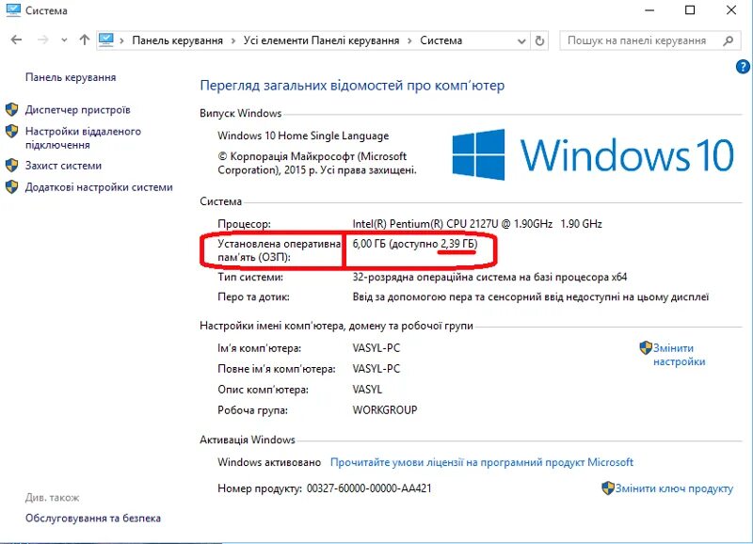Open 'Усі елементи Панелі керування' breadcrumb
The image size is (753, 544).
[x=321, y=40]
